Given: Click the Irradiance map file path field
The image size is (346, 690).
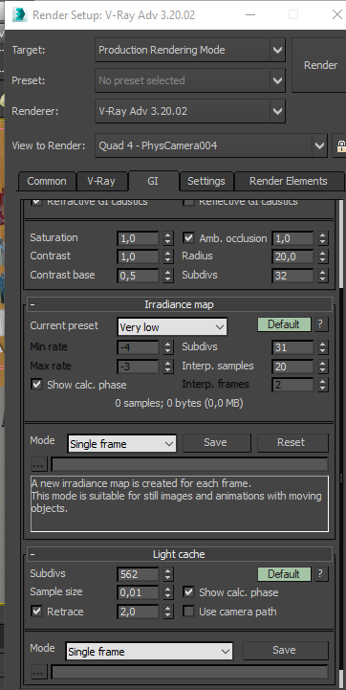Looking at the screenshot, I should 189,464.
